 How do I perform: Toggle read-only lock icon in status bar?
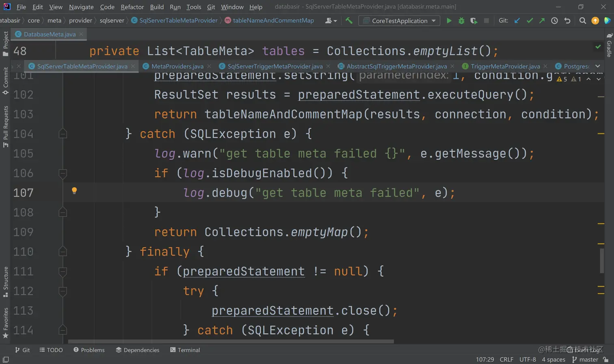coord(606,360)
